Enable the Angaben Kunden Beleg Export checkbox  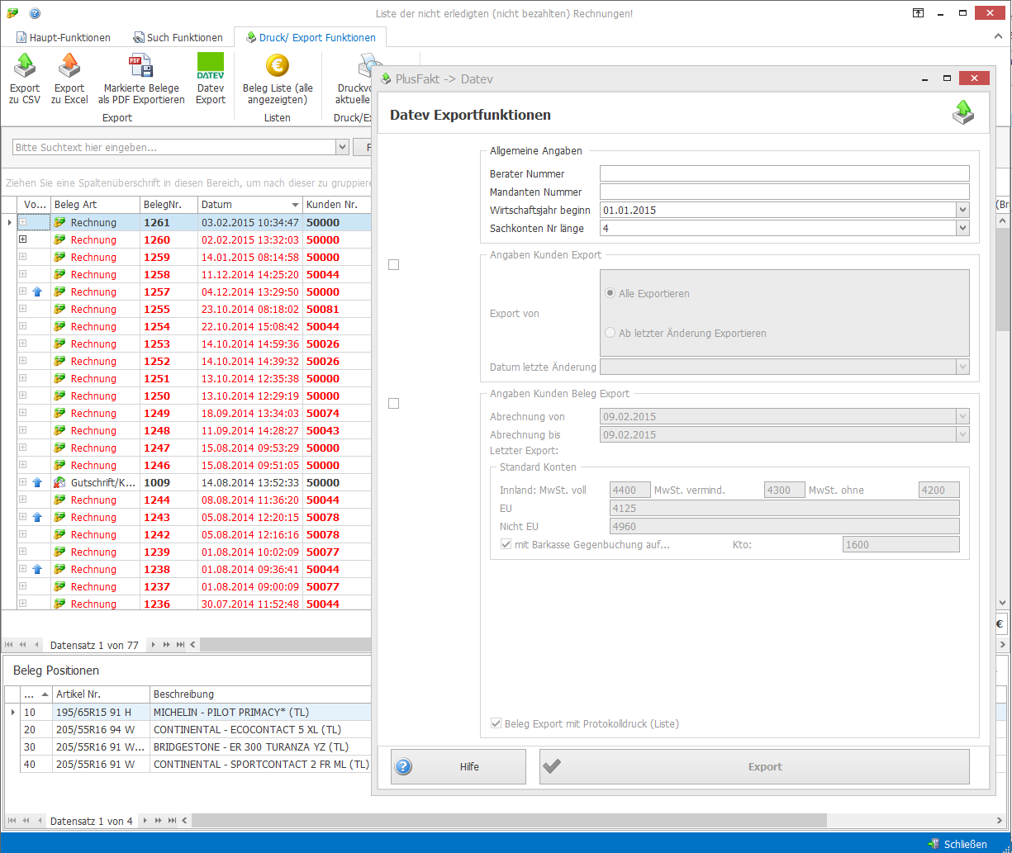(x=393, y=404)
